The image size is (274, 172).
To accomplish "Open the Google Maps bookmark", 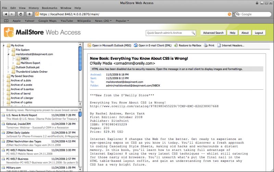I will tap(47, 21).
